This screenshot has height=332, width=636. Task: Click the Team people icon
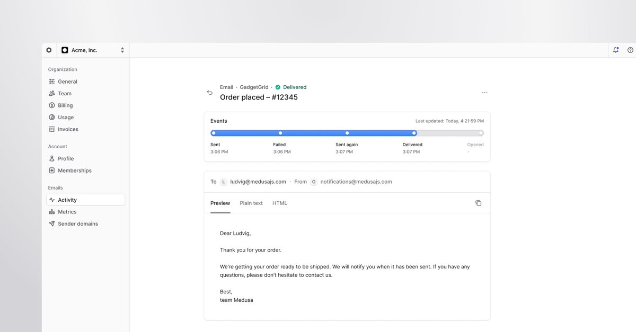pyautogui.click(x=52, y=94)
